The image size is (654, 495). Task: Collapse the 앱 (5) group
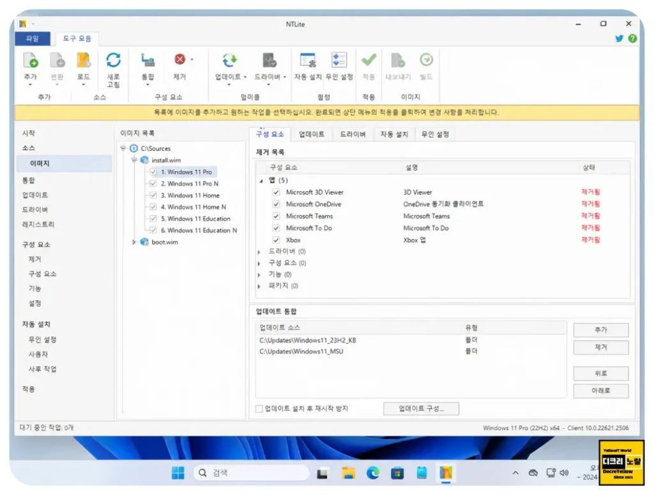tap(261, 181)
